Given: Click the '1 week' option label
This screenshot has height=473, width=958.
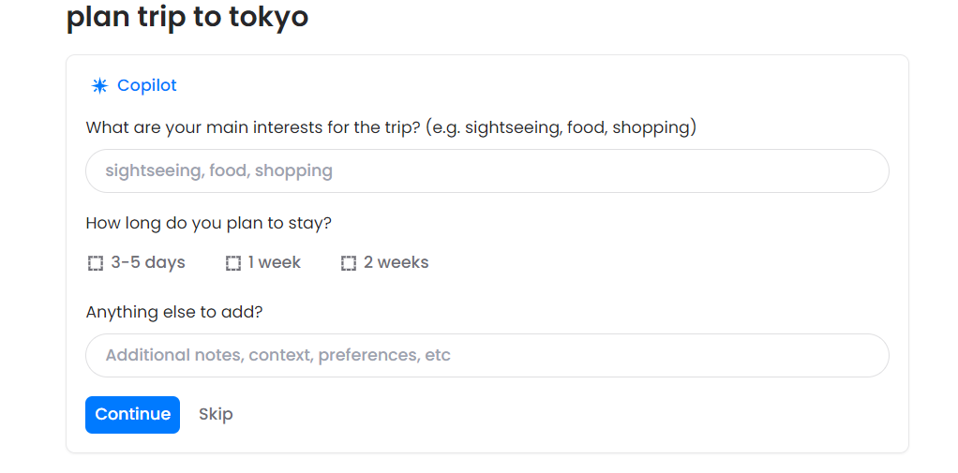Looking at the screenshot, I should [x=275, y=263].
